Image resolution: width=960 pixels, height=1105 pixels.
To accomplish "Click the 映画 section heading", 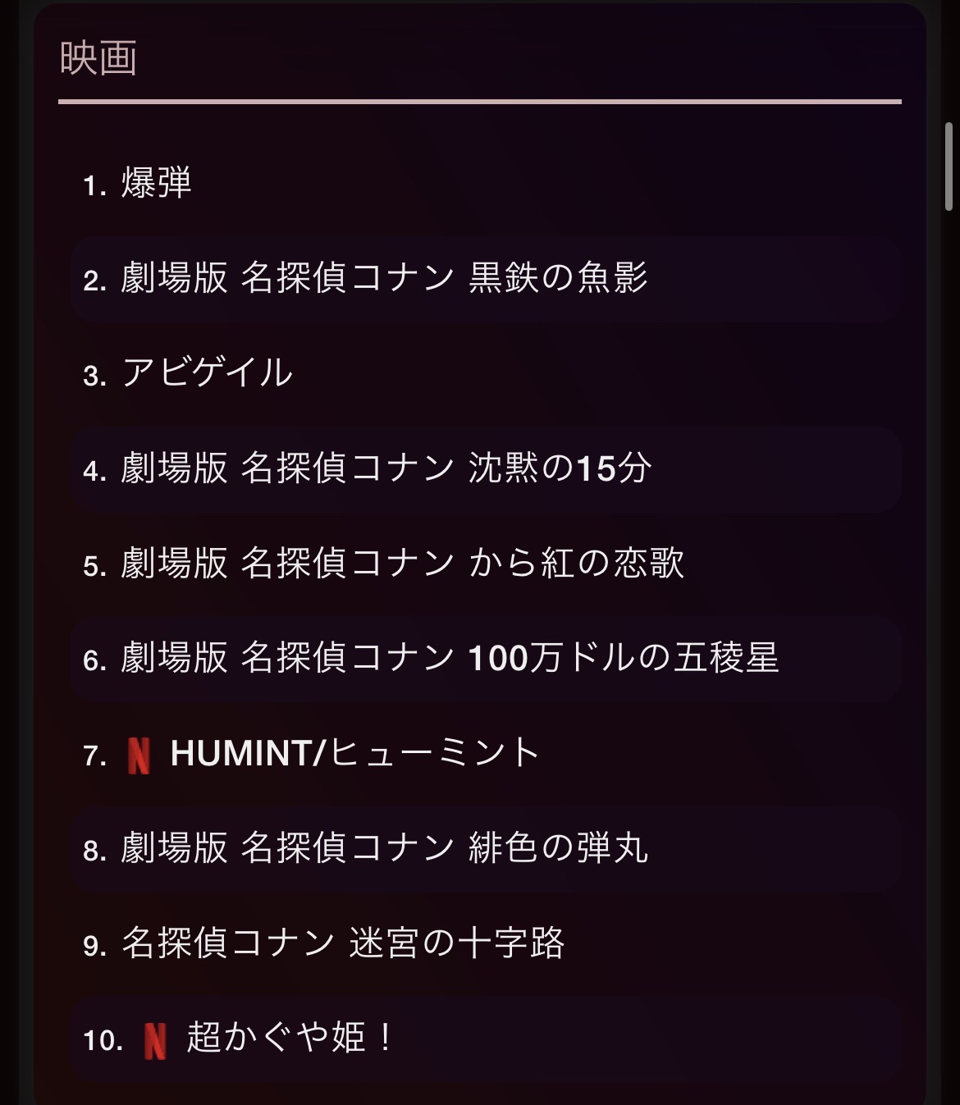I will click(98, 59).
